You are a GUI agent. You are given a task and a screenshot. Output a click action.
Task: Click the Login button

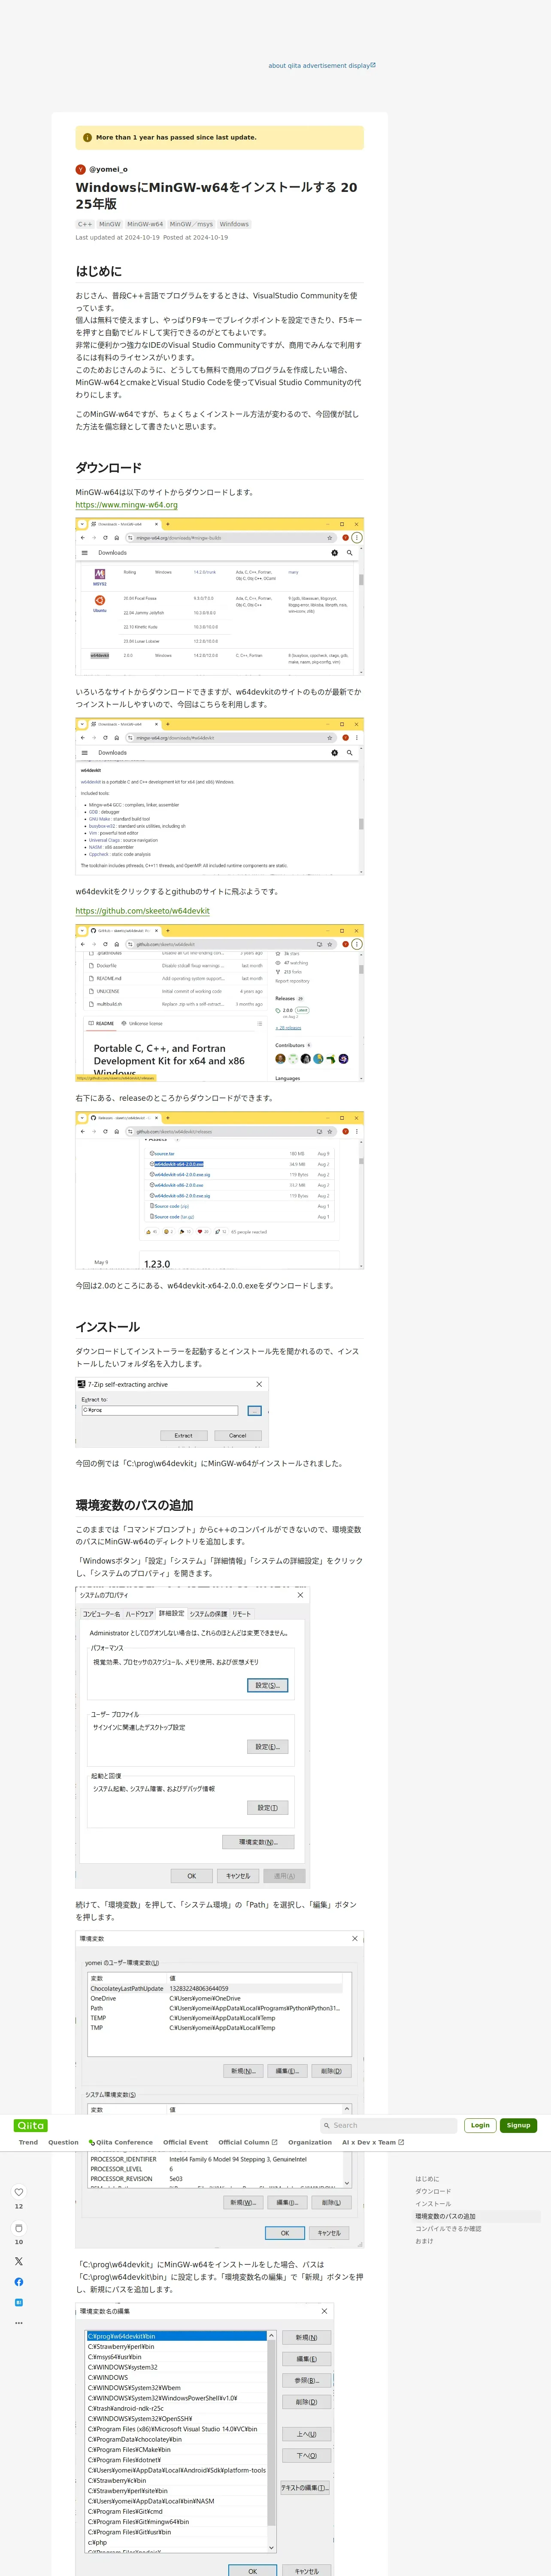[x=480, y=2126]
